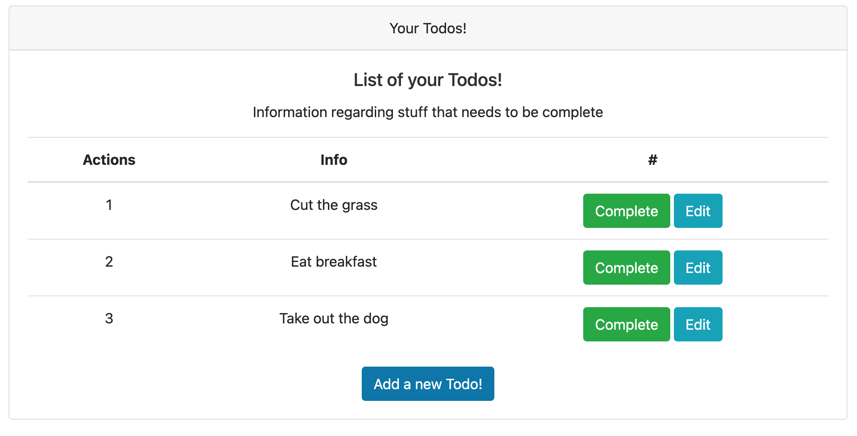This screenshot has height=436, width=857.
Task: Click the "Info" column header
Action: pyautogui.click(x=334, y=160)
